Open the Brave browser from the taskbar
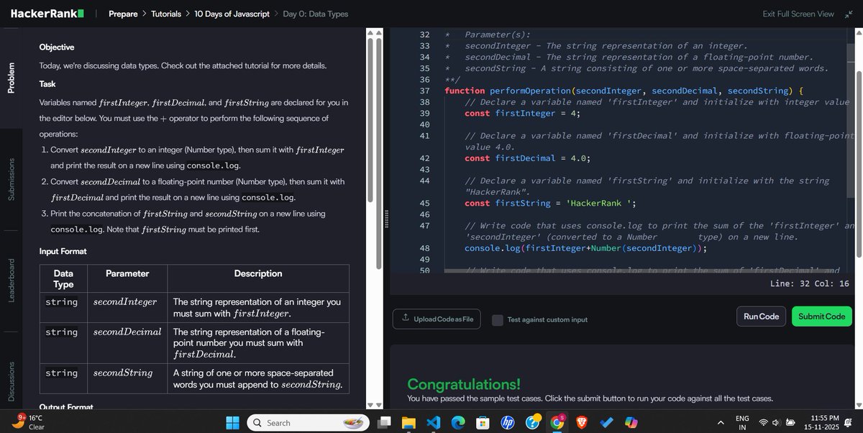Viewport: 863px width, 433px height. (583, 422)
